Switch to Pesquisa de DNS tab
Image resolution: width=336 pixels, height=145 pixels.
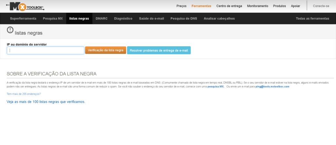coord(184,19)
